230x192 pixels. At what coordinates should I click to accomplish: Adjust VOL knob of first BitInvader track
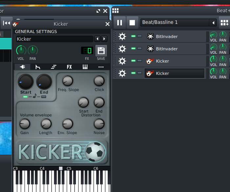[x=214, y=35]
